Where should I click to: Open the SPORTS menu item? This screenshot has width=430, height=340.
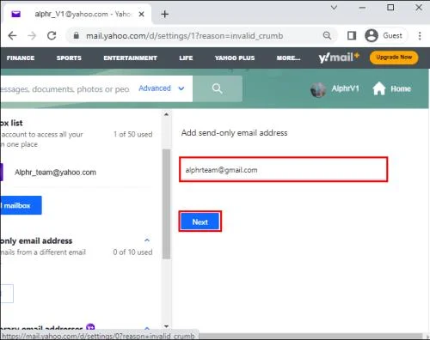click(69, 58)
